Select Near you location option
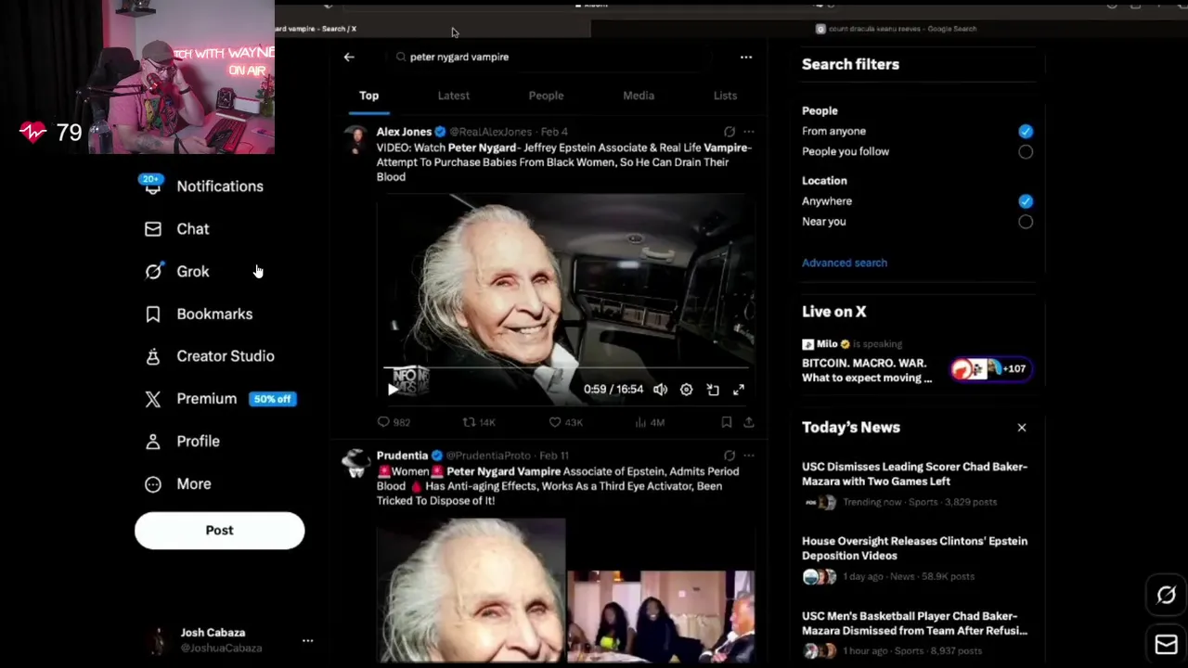The width and height of the screenshot is (1188, 668). 1026,222
